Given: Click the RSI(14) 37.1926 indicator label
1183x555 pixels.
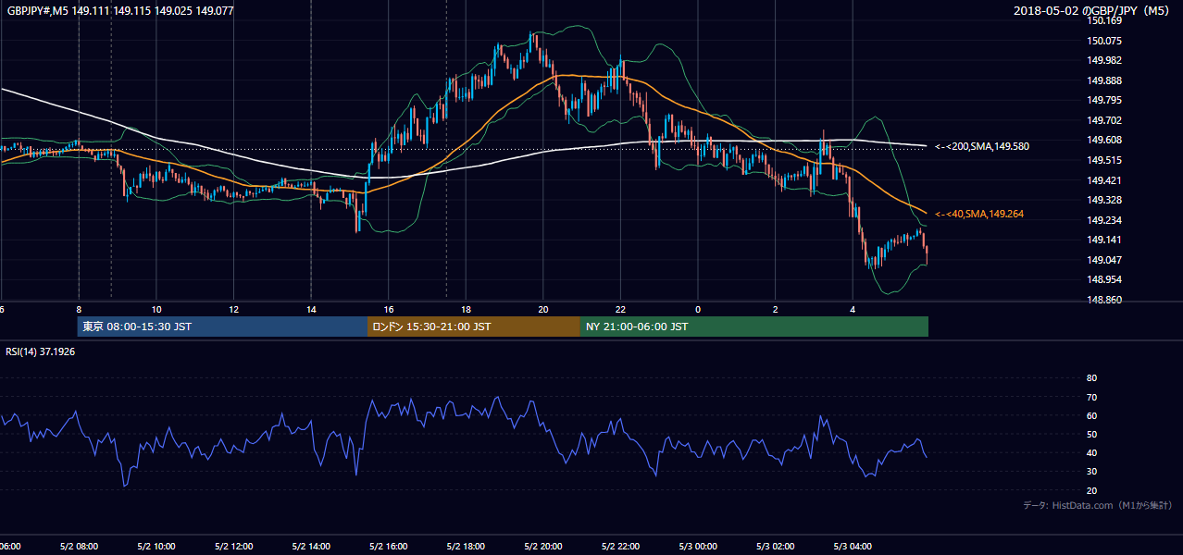Looking at the screenshot, I should tap(41, 351).
